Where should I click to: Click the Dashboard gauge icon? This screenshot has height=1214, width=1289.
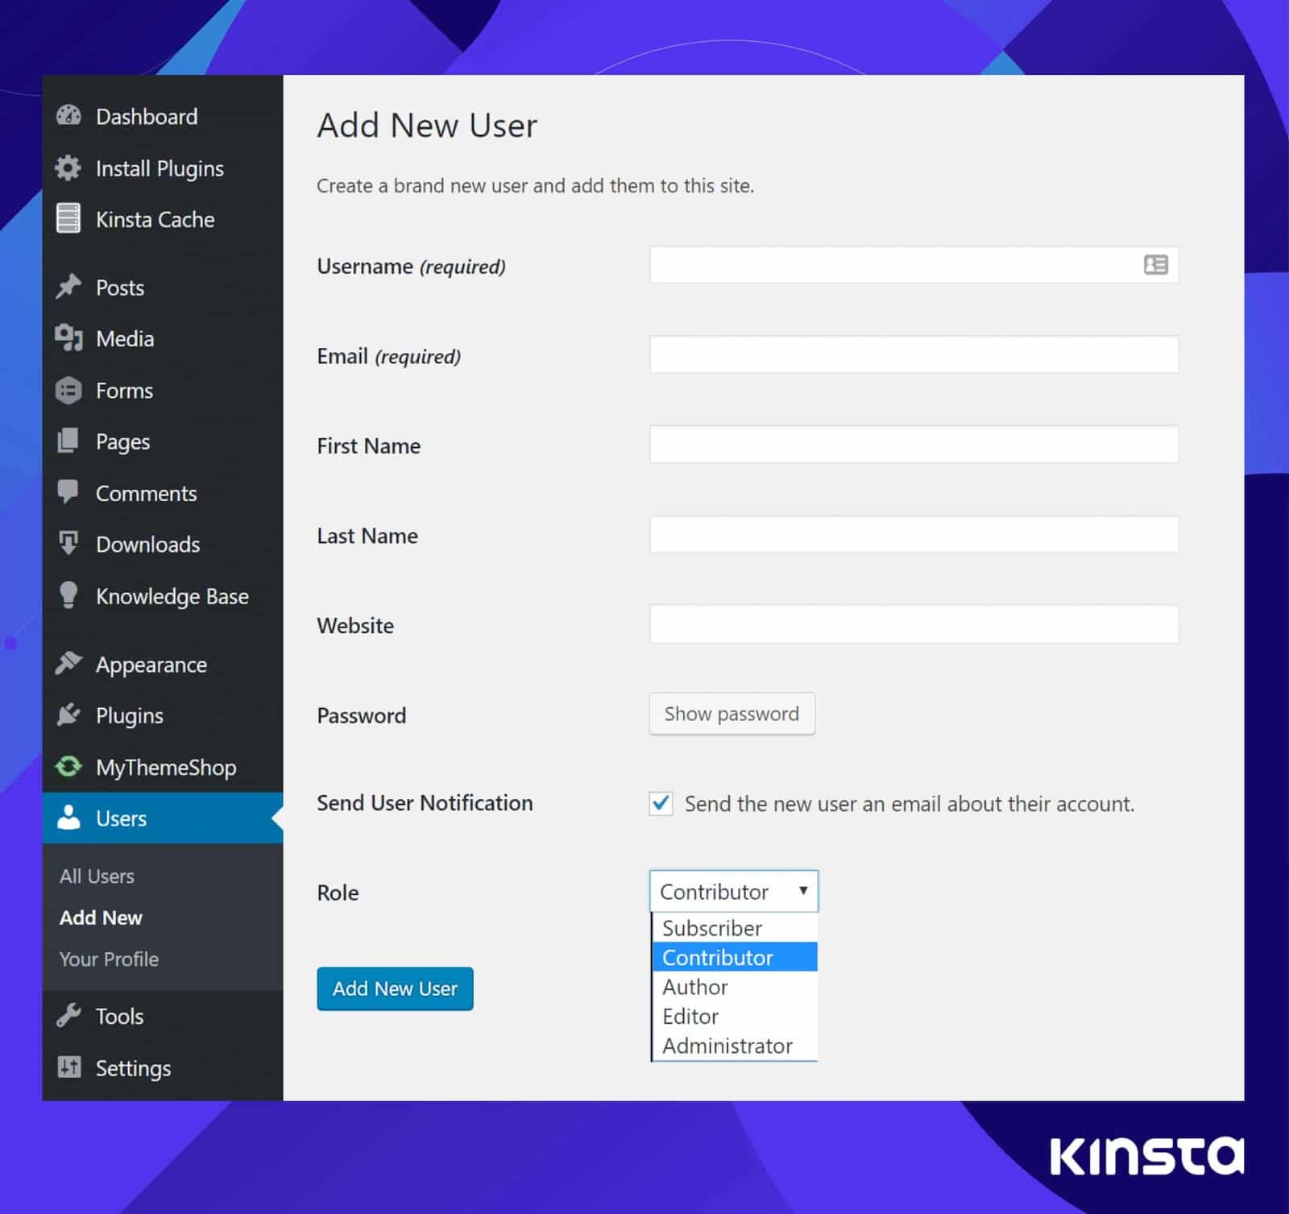click(x=68, y=117)
